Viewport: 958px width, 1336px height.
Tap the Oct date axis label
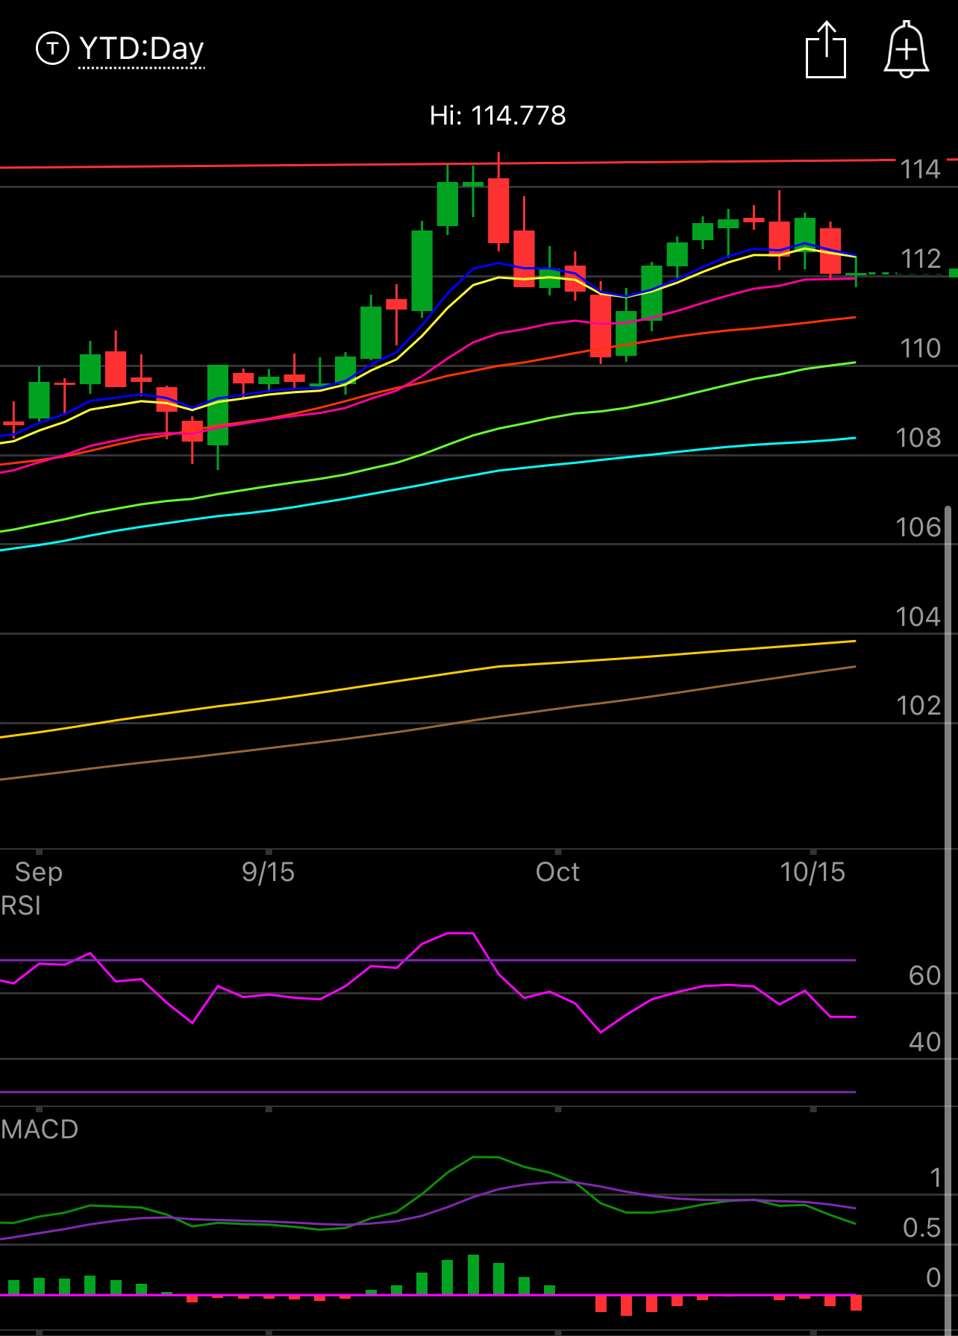coord(557,872)
